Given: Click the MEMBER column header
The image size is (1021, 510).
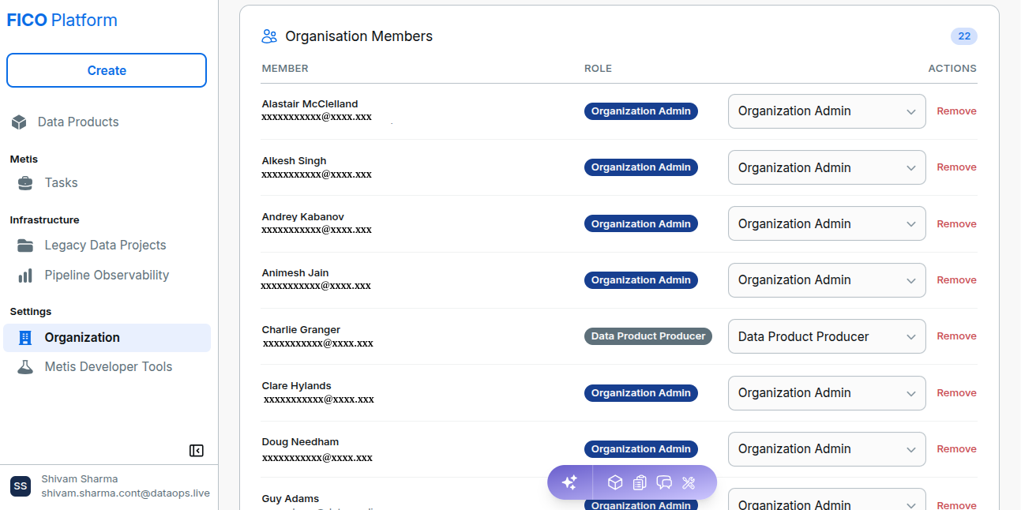Looking at the screenshot, I should pyautogui.click(x=285, y=69).
